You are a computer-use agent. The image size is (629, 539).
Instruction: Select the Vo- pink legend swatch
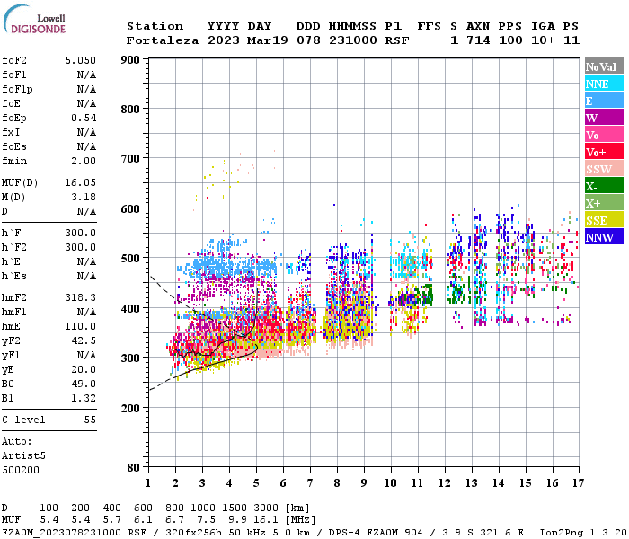pyautogui.click(x=604, y=135)
